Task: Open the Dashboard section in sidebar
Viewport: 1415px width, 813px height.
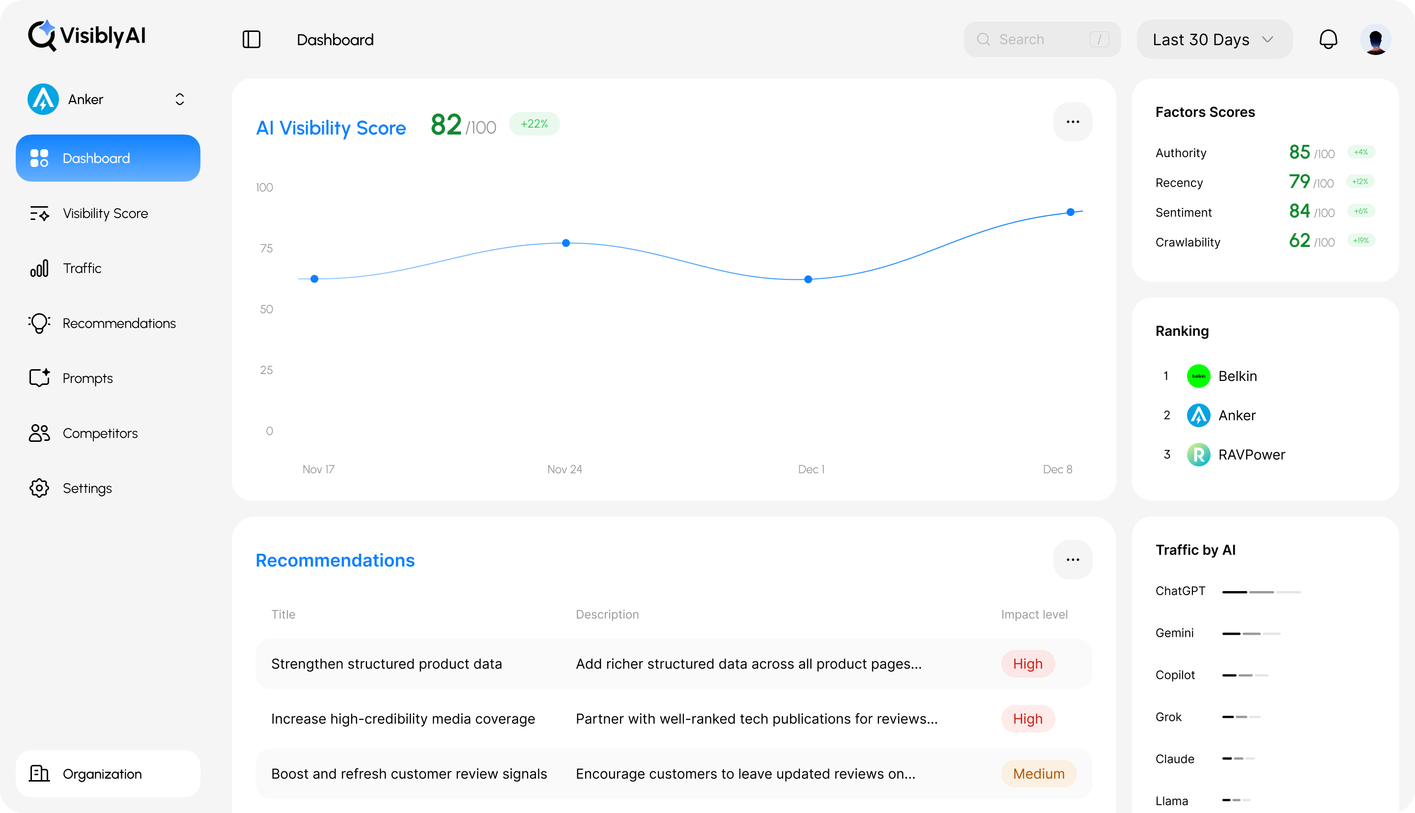Action: [x=107, y=158]
